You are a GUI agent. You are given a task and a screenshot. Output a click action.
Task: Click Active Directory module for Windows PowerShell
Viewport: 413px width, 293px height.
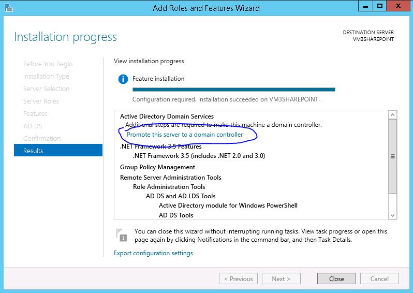click(228, 206)
